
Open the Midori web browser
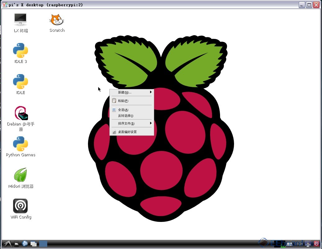point(20,176)
